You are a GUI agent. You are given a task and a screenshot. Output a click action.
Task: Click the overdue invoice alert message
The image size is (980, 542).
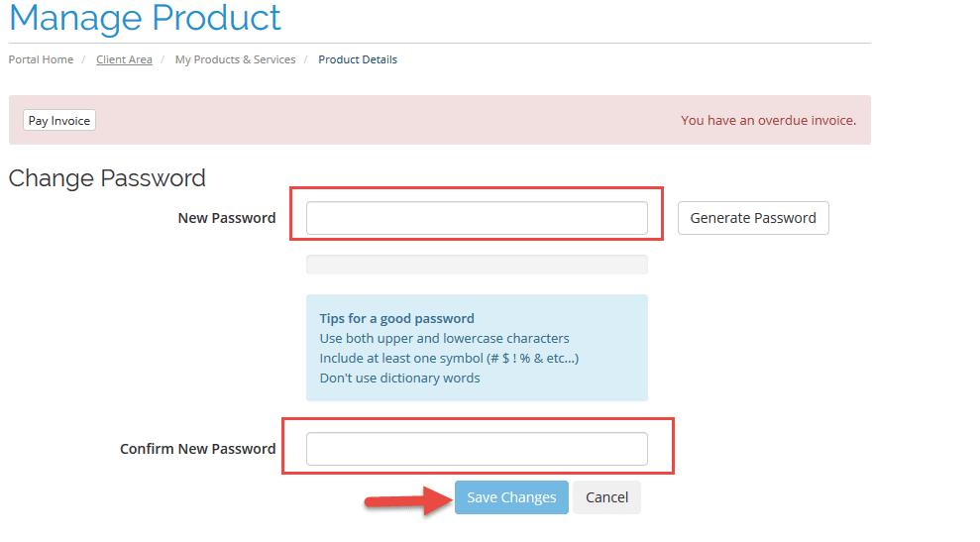[768, 121]
